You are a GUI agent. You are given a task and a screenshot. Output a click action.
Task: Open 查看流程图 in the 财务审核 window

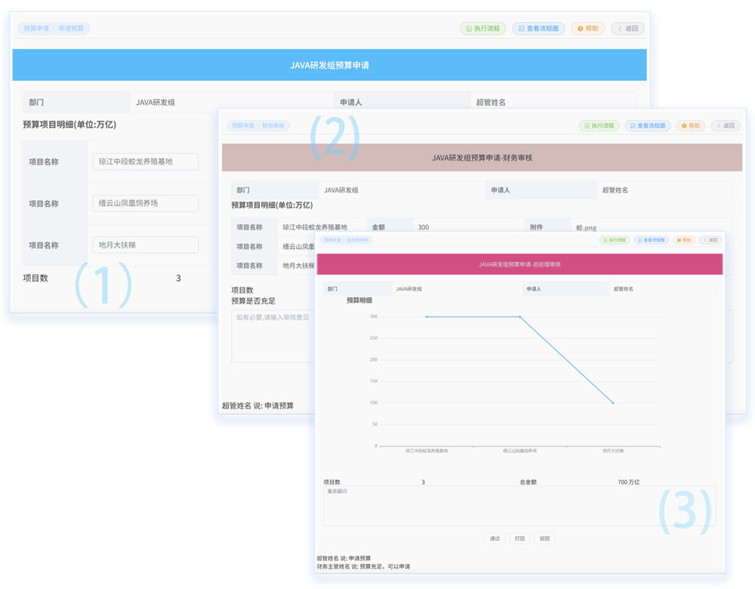[x=647, y=125]
